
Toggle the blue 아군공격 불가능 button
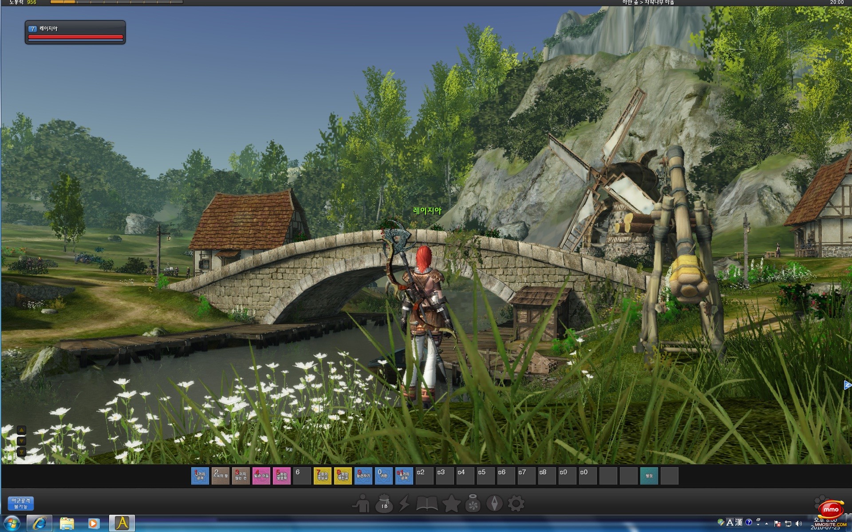click(x=21, y=503)
